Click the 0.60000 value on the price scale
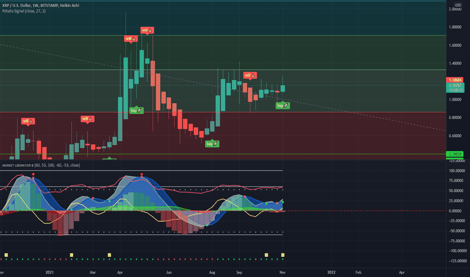 click(455, 136)
